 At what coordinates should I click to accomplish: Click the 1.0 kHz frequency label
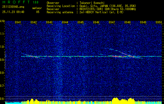pyautogui.click(x=2, y=47)
